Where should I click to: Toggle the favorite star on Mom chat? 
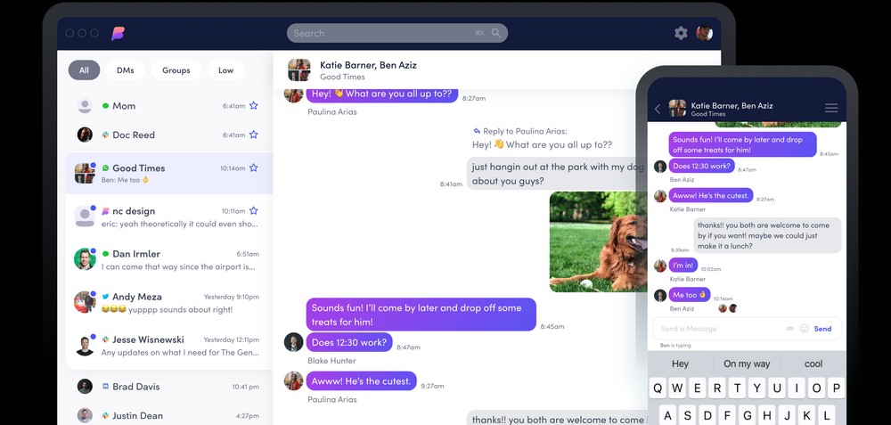pyautogui.click(x=253, y=106)
